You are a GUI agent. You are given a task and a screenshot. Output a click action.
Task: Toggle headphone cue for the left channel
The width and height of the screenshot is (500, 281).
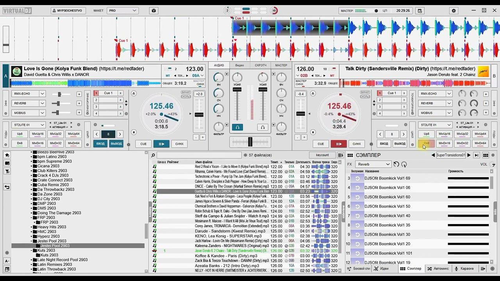click(x=237, y=127)
